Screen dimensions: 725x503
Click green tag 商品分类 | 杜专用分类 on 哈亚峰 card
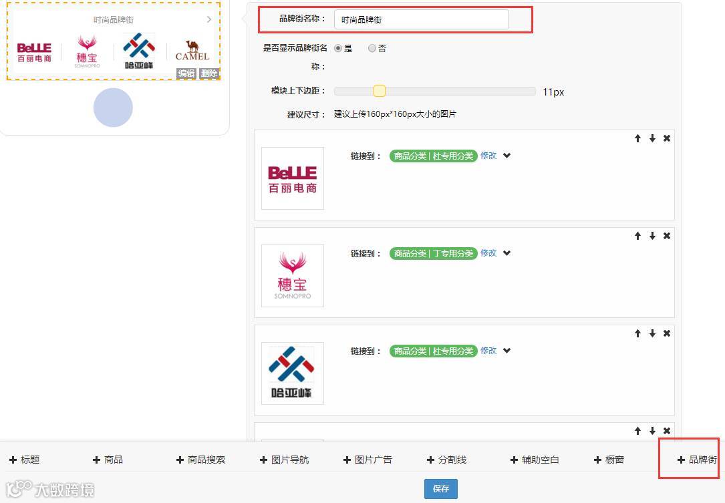(x=433, y=351)
